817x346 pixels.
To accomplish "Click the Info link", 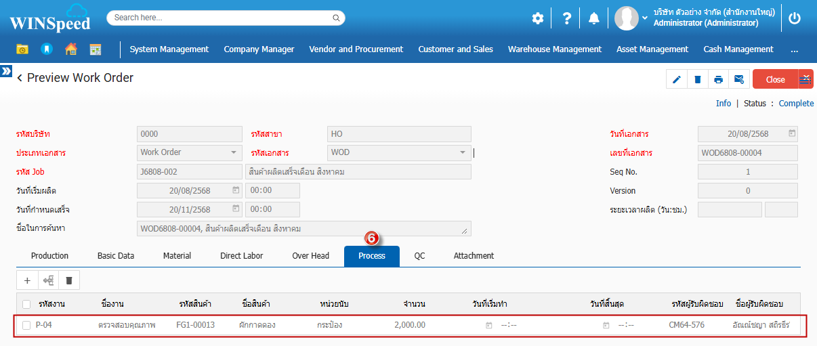I will pos(724,104).
